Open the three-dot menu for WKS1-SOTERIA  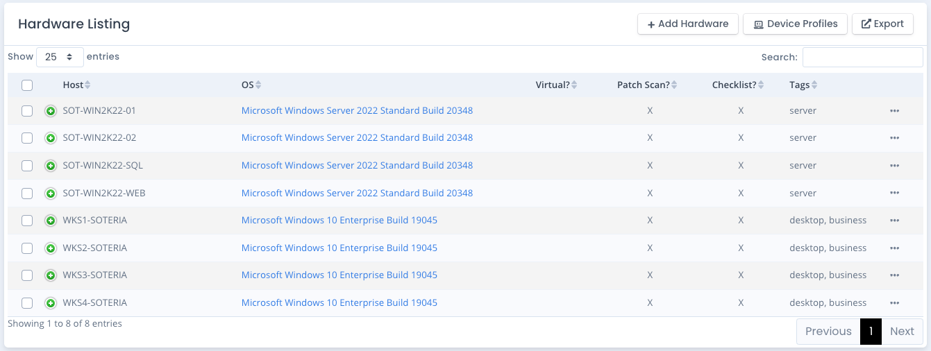pos(894,221)
